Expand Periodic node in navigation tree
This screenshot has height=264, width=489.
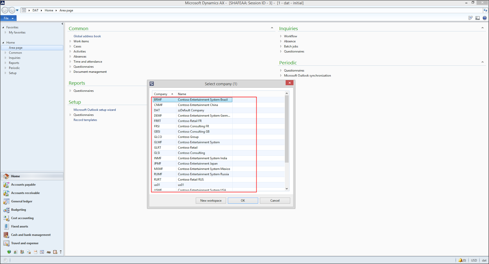coord(5,68)
